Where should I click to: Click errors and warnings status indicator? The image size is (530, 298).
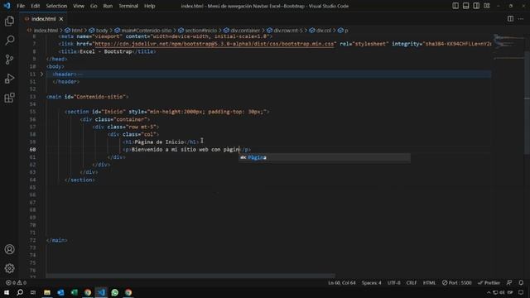[x=16, y=283]
